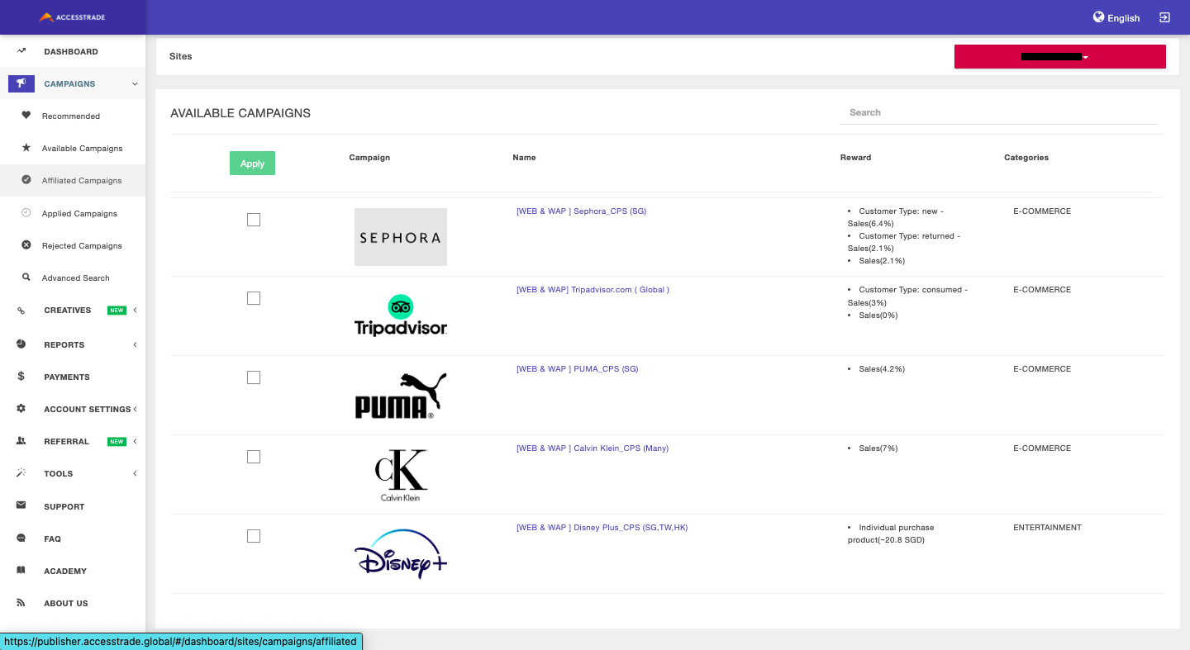Click the envelope icon for Support
1190x650 pixels.
click(21, 505)
